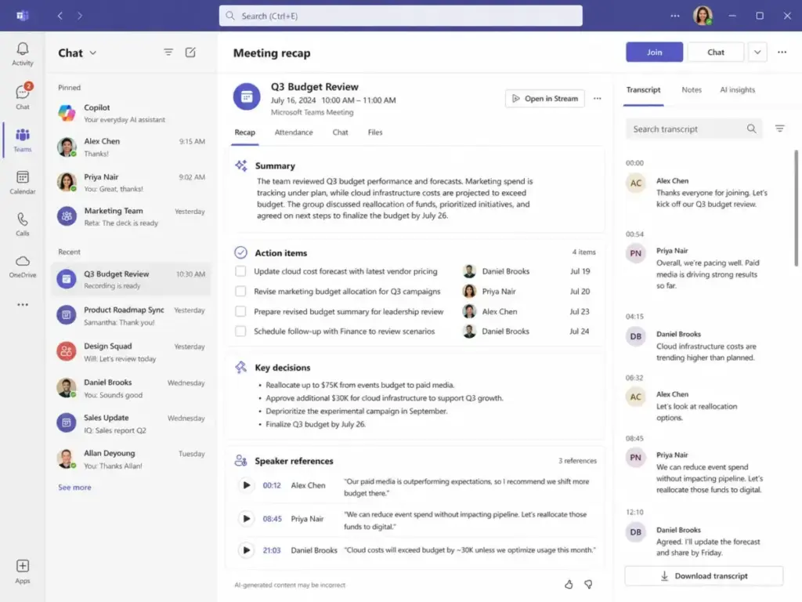
Task: Open Chat in the left rail
Action: (23, 96)
